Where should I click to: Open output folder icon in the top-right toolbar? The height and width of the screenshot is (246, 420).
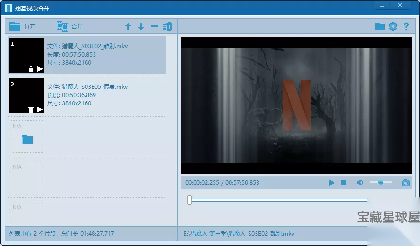(x=379, y=26)
